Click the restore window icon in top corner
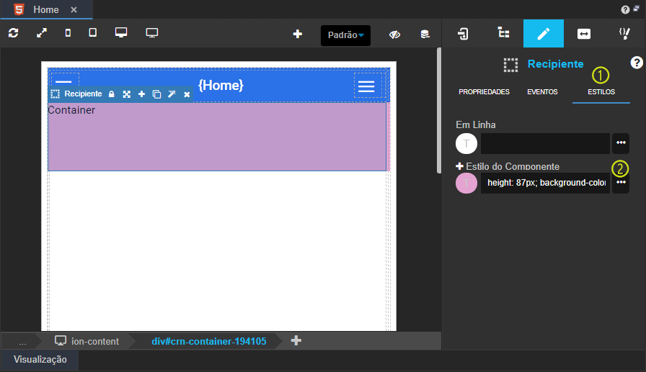Screen dimensions: 646x372 637,8
